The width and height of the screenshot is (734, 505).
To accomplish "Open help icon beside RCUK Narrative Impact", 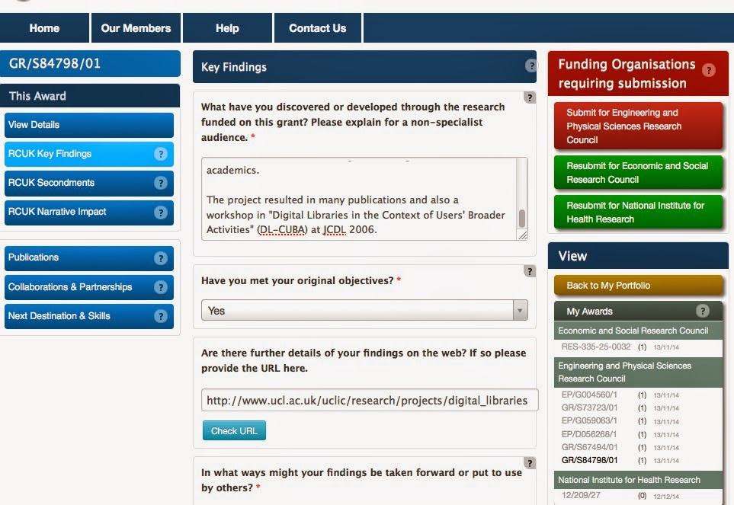I will [161, 213].
